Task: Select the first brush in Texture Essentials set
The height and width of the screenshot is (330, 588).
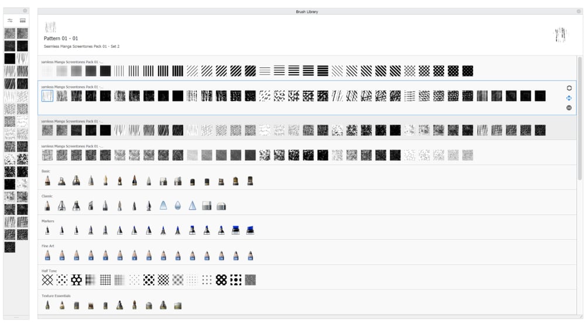Action: (x=47, y=305)
